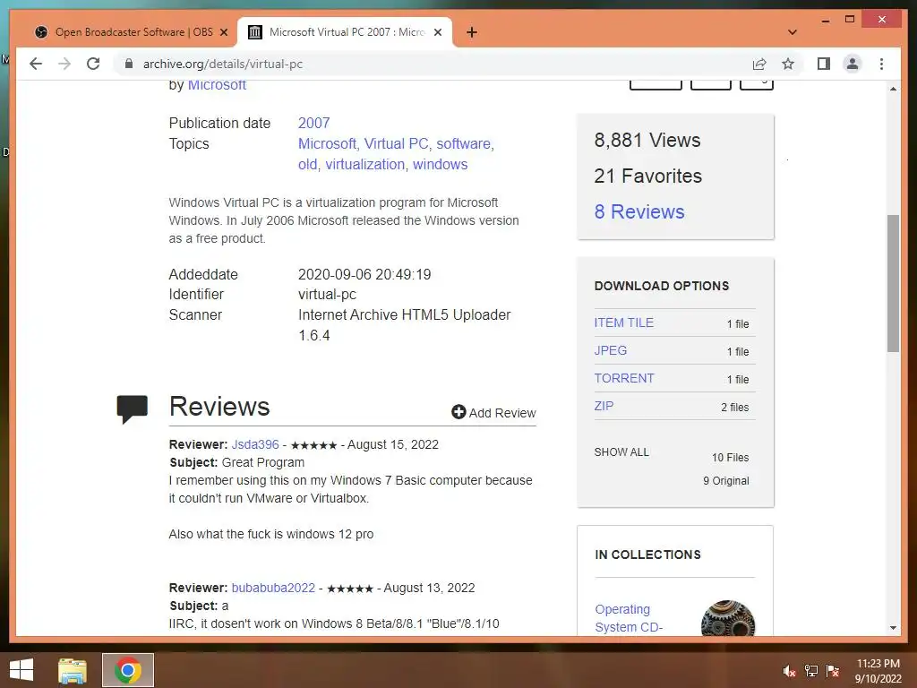
Task: Open the Chrome side panel
Action: pos(824,64)
